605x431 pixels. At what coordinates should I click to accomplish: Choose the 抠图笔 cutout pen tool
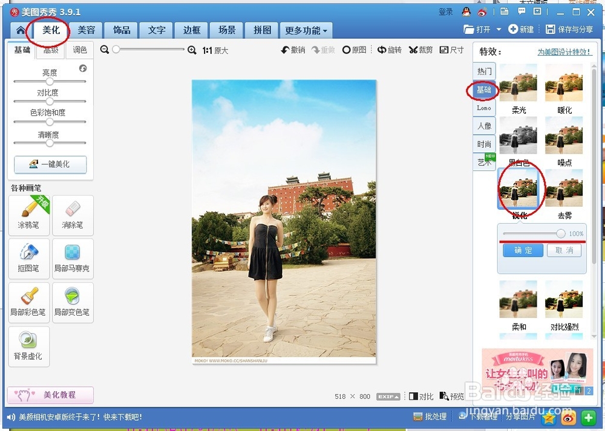click(29, 259)
